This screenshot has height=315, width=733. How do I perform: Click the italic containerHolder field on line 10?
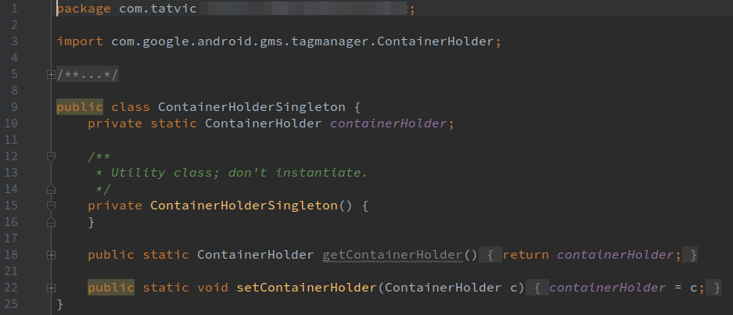[388, 123]
